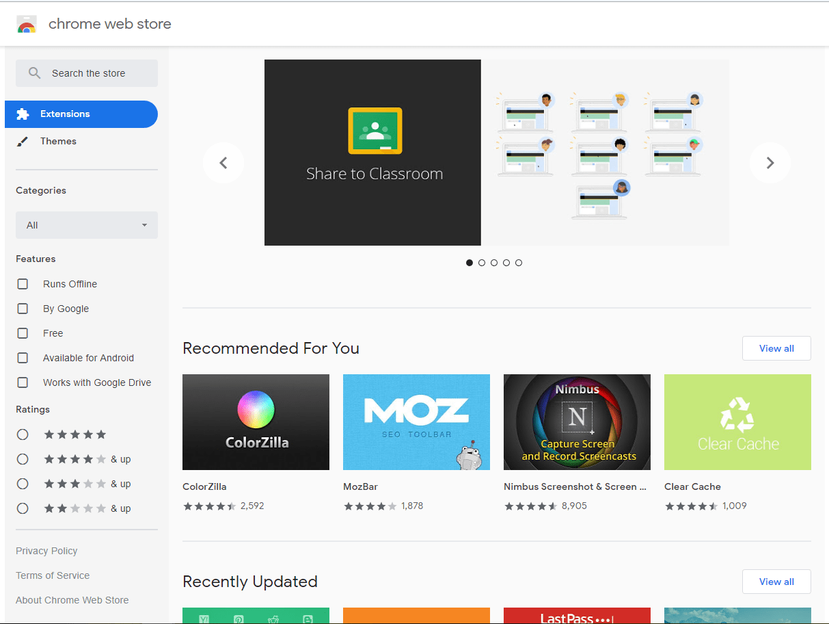Switch to the Extensions section
The height and width of the screenshot is (624, 829).
(81, 114)
